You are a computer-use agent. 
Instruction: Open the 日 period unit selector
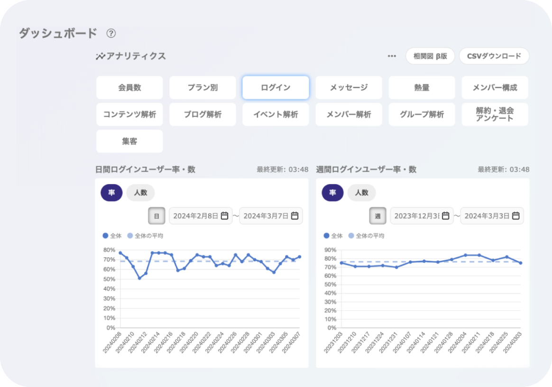point(156,216)
